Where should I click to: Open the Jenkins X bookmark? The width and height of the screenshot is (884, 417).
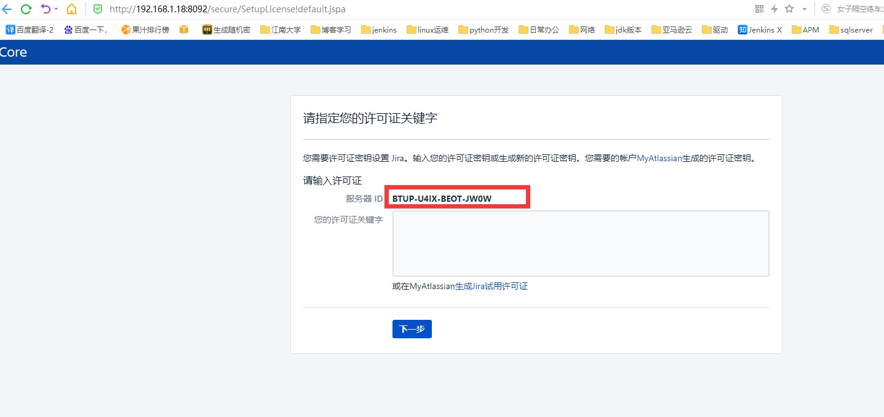760,30
